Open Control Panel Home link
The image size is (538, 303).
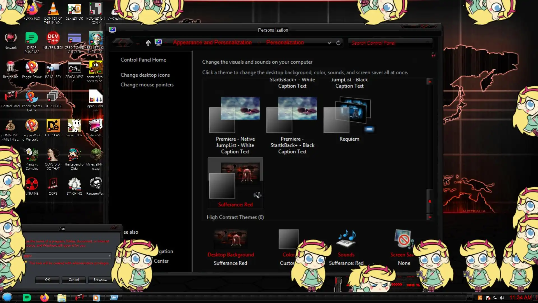pos(143,60)
